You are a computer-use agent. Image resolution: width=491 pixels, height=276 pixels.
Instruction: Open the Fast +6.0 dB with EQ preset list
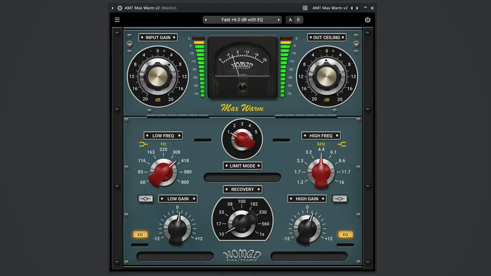point(242,20)
